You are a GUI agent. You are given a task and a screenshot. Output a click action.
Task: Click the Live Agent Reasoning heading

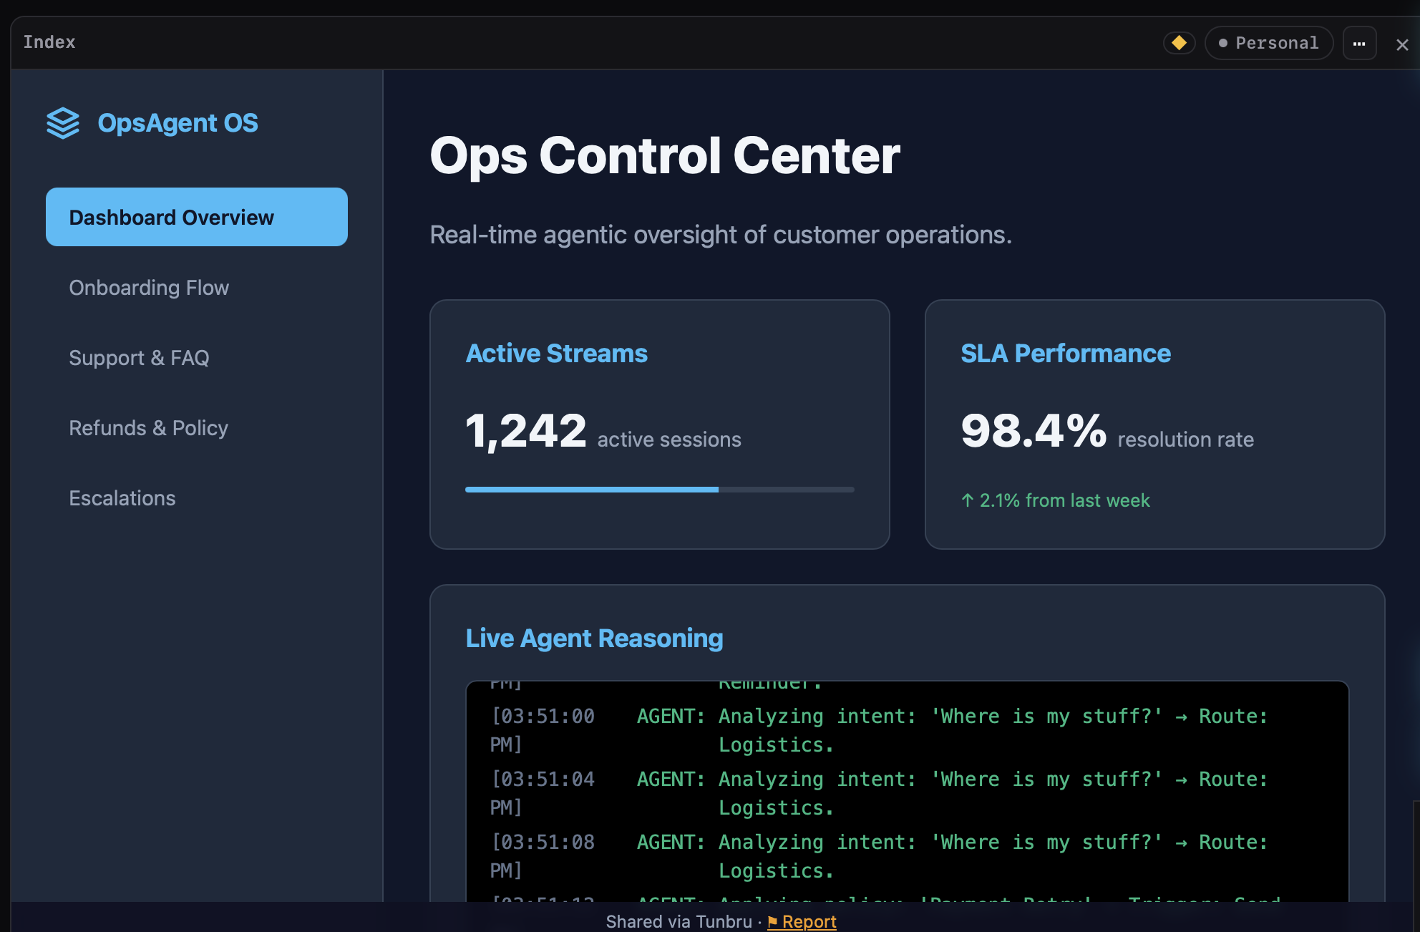(x=594, y=639)
